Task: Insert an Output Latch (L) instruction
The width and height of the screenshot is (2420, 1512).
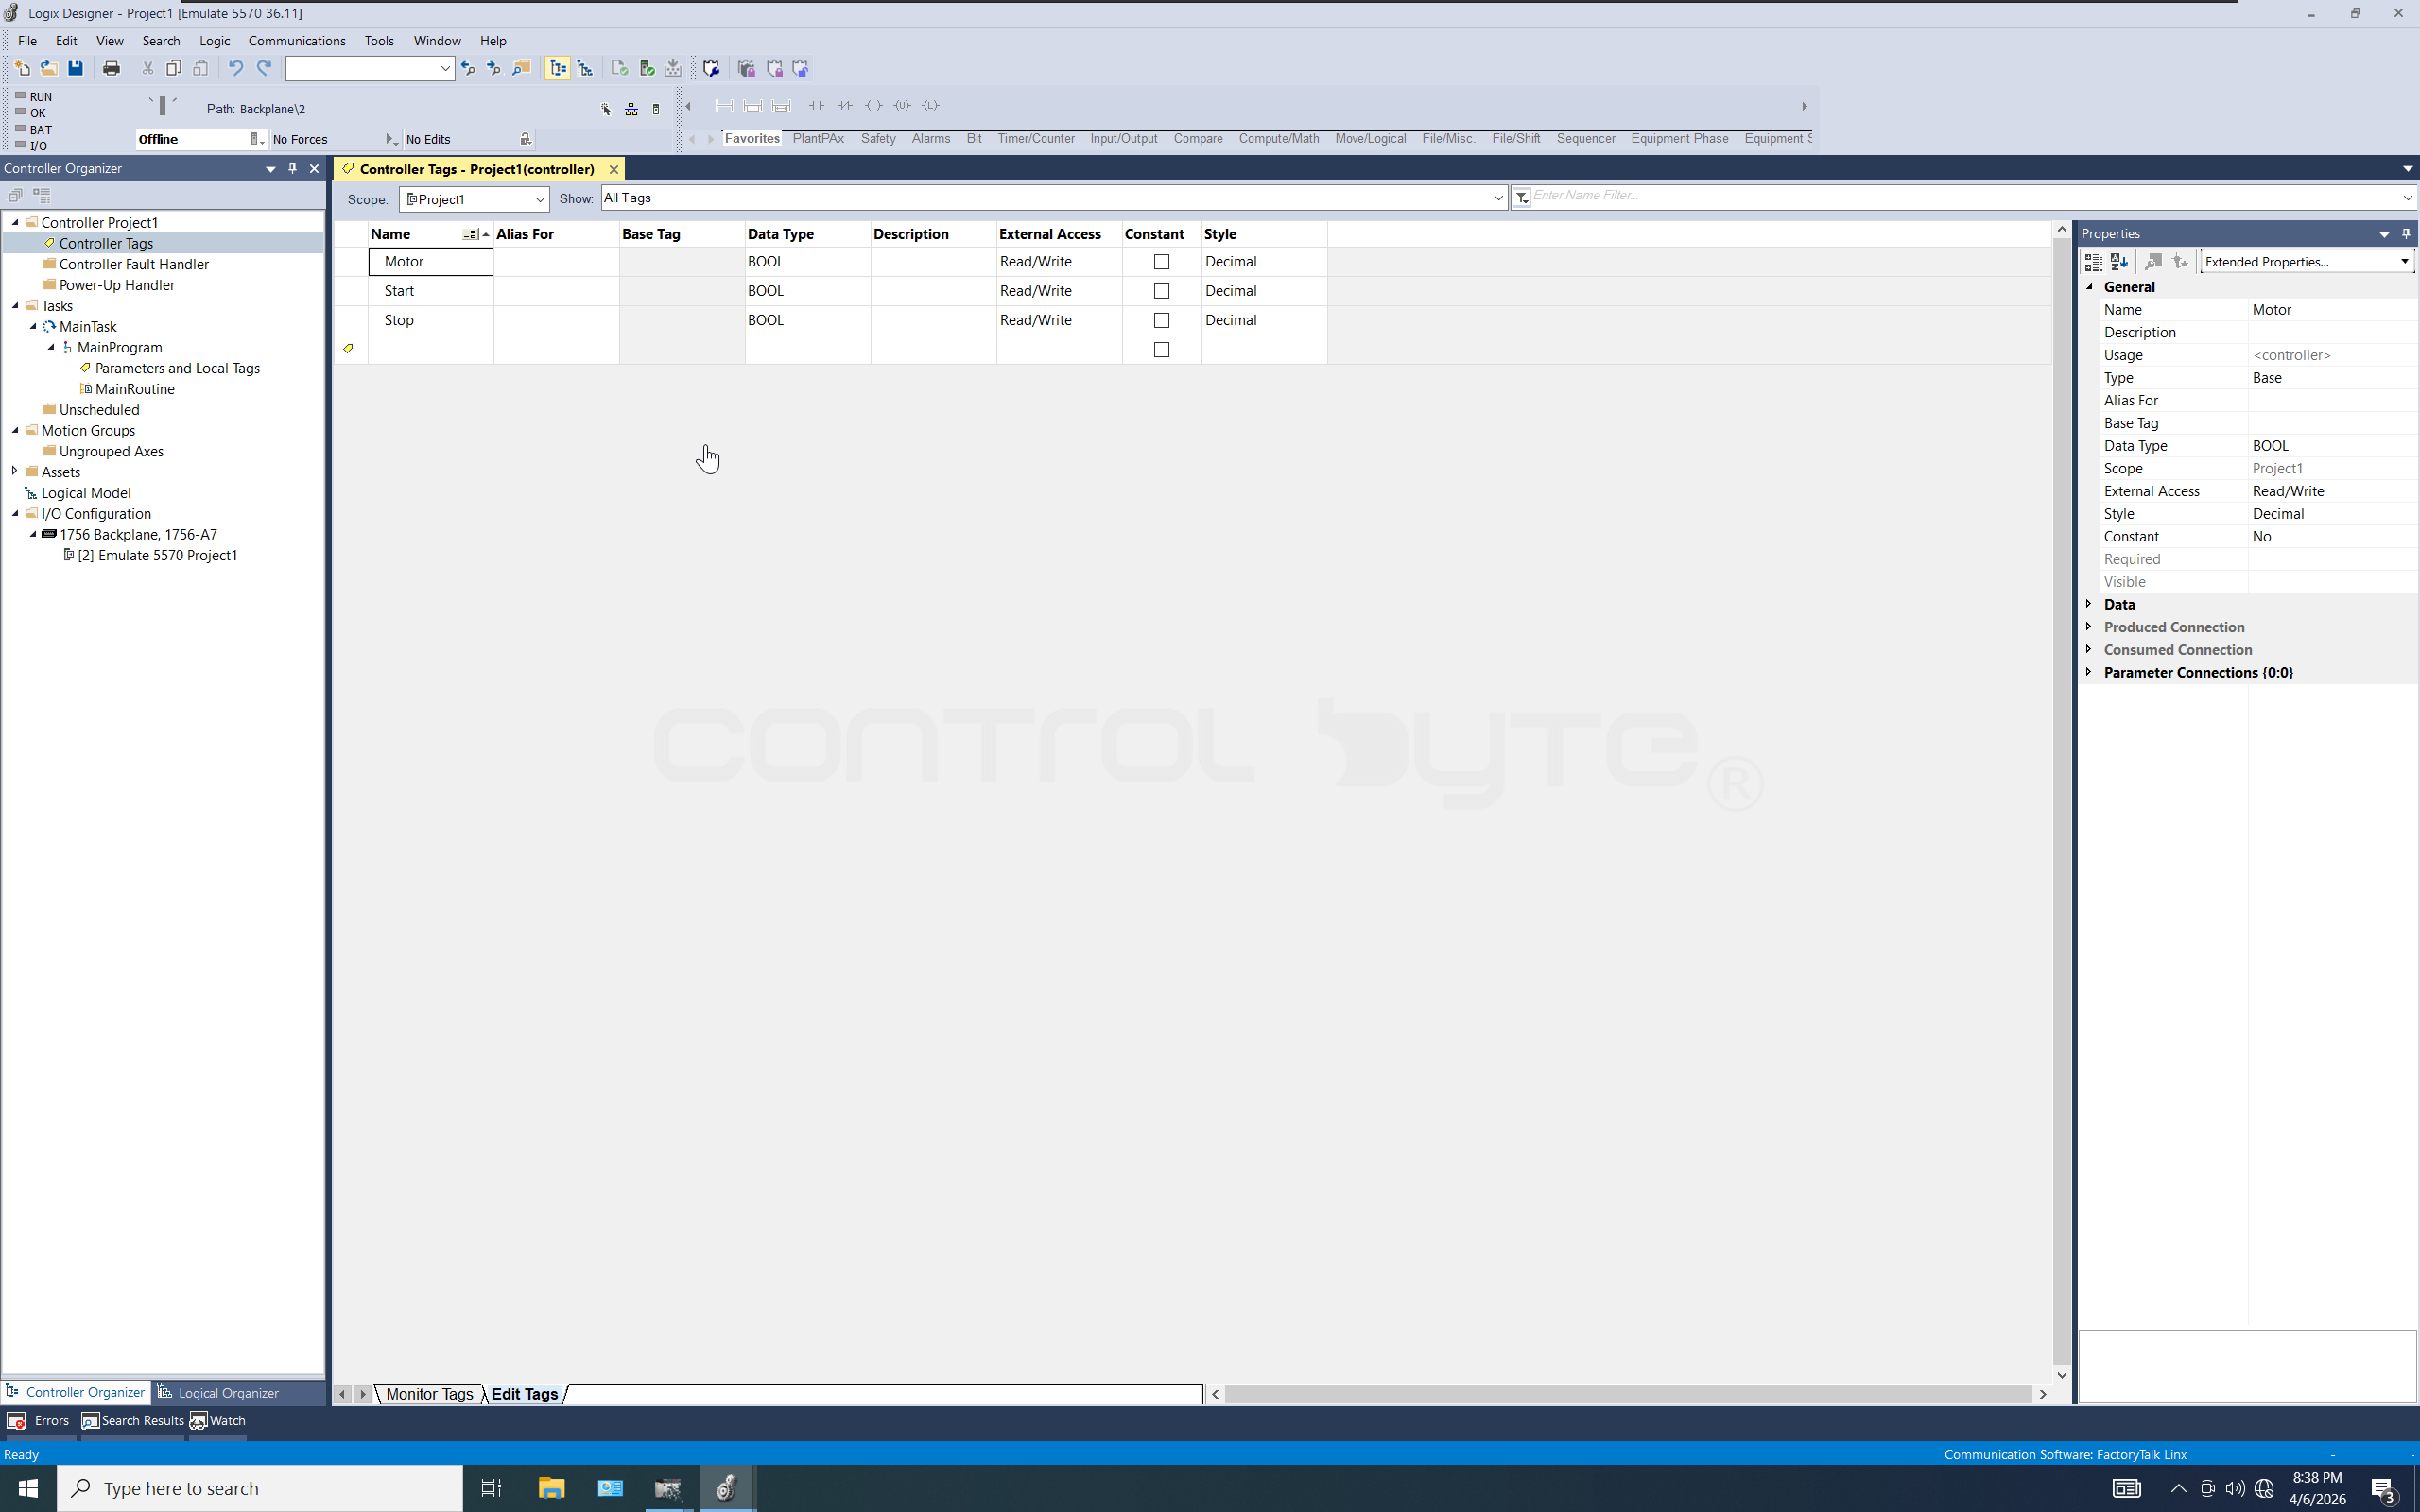Action: (x=931, y=106)
